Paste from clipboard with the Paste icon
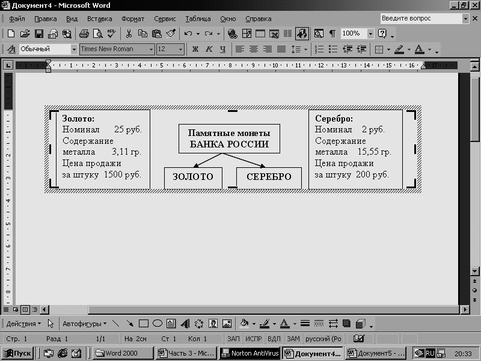This screenshot has width=481, height=361. (x=157, y=34)
